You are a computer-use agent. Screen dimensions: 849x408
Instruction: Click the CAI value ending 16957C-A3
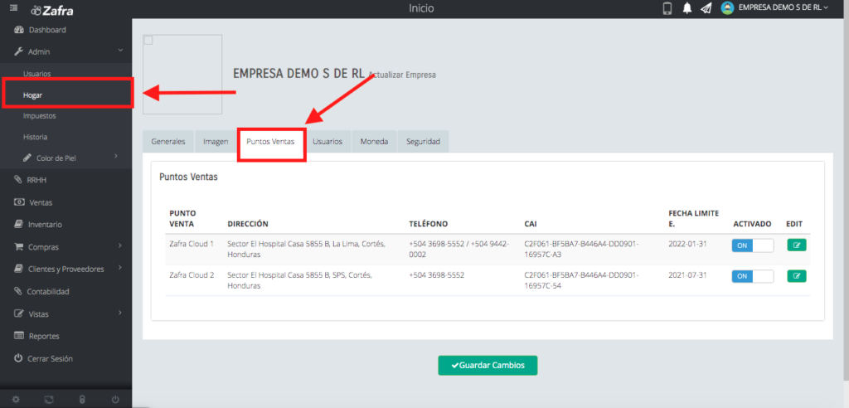[581, 249]
